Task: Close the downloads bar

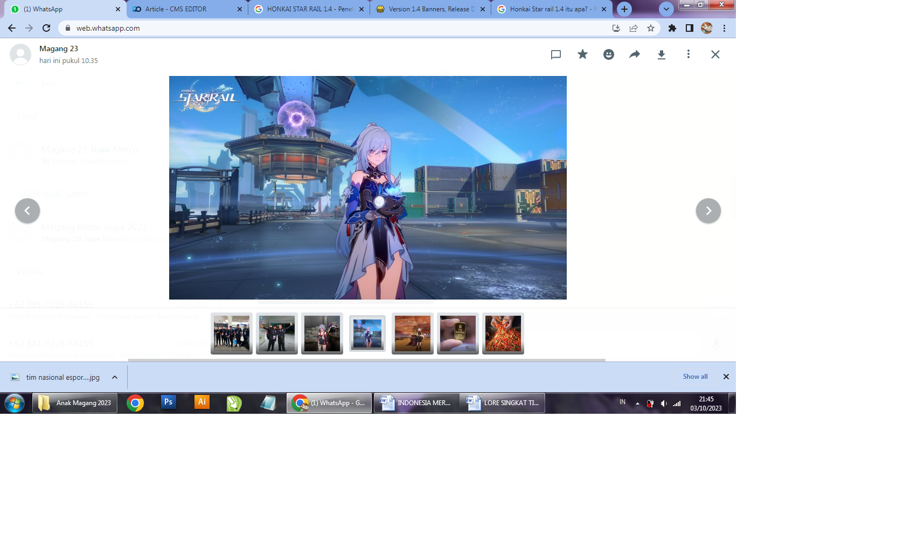Action: pyautogui.click(x=726, y=377)
